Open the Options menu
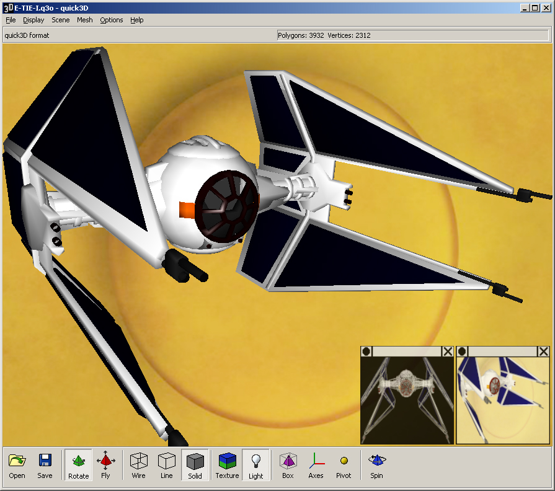This screenshot has width=555, height=491. tap(112, 20)
